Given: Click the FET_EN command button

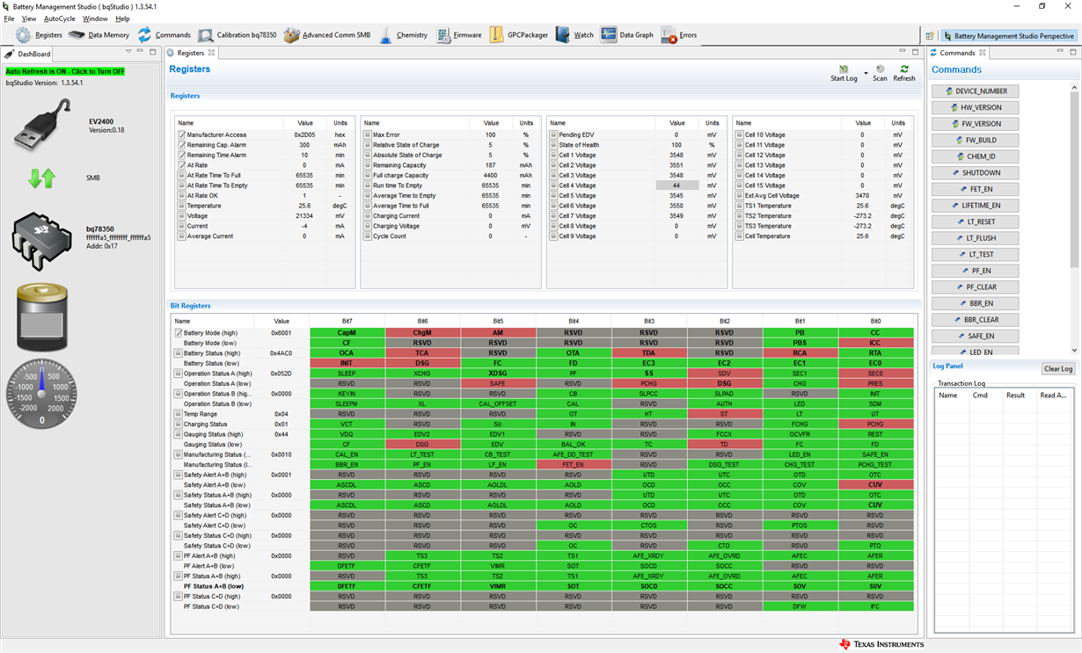Looking at the screenshot, I should [x=976, y=189].
